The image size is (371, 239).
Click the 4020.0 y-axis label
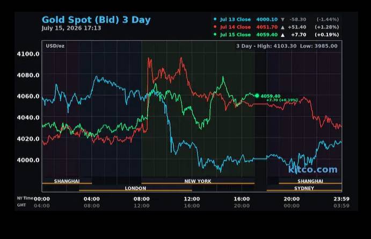click(28, 139)
